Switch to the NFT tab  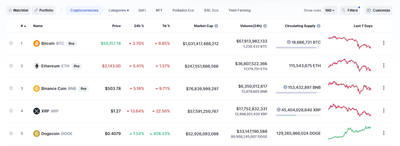coord(159,10)
